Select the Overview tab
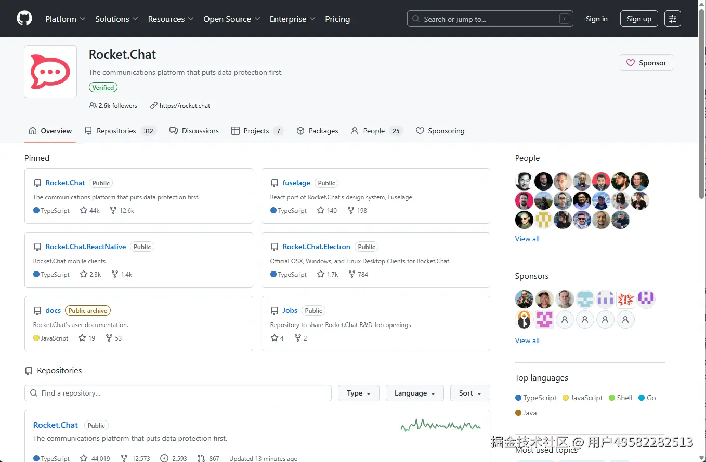 [50, 131]
